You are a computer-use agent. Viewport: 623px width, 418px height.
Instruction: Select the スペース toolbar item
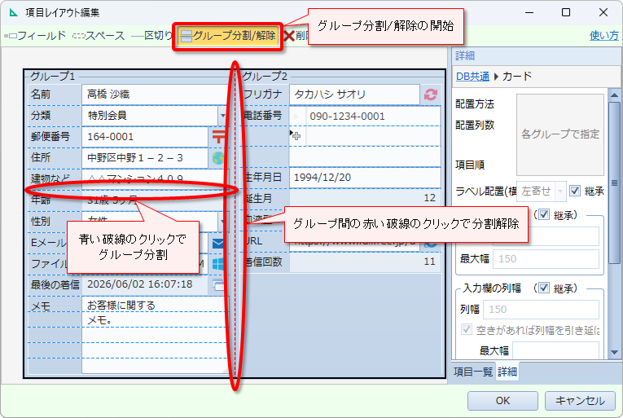[x=99, y=36]
